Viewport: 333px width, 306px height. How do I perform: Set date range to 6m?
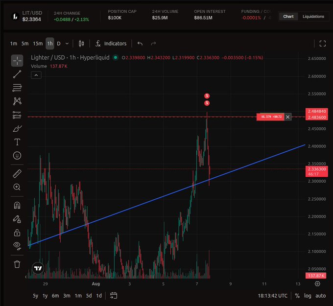tap(55, 296)
